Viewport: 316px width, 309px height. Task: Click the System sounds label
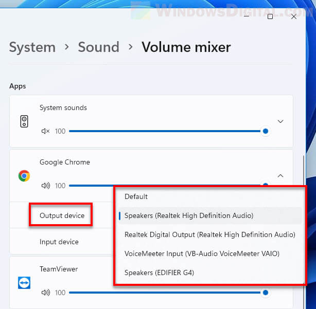(63, 107)
